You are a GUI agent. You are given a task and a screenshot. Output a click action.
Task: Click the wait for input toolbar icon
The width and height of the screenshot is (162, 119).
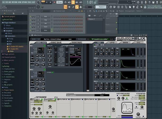(69, 2)
